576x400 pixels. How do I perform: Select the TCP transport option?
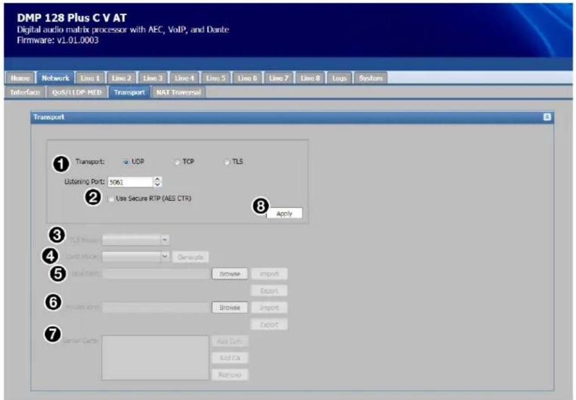coord(177,162)
